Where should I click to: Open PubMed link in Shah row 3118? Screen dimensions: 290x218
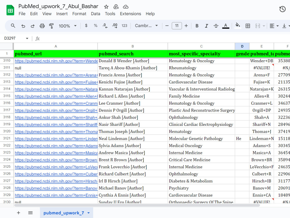[x=56, y=117]
